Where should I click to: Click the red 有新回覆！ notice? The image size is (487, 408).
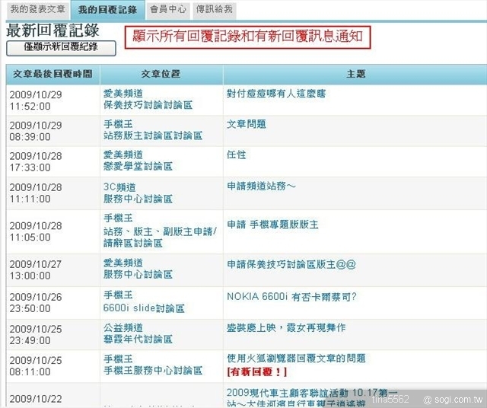tap(257, 371)
